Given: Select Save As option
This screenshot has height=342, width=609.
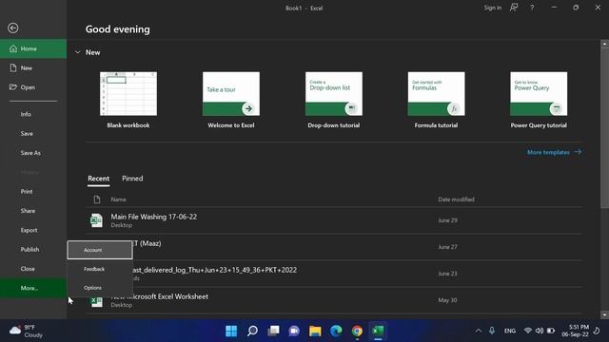Looking at the screenshot, I should point(33,153).
